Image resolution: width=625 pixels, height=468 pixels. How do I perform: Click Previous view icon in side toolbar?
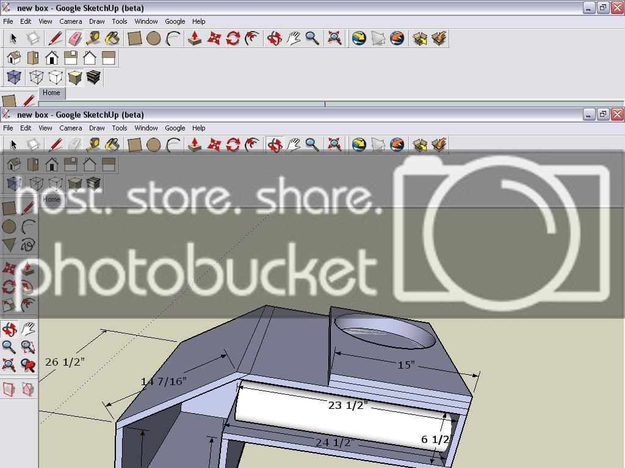pos(28,365)
